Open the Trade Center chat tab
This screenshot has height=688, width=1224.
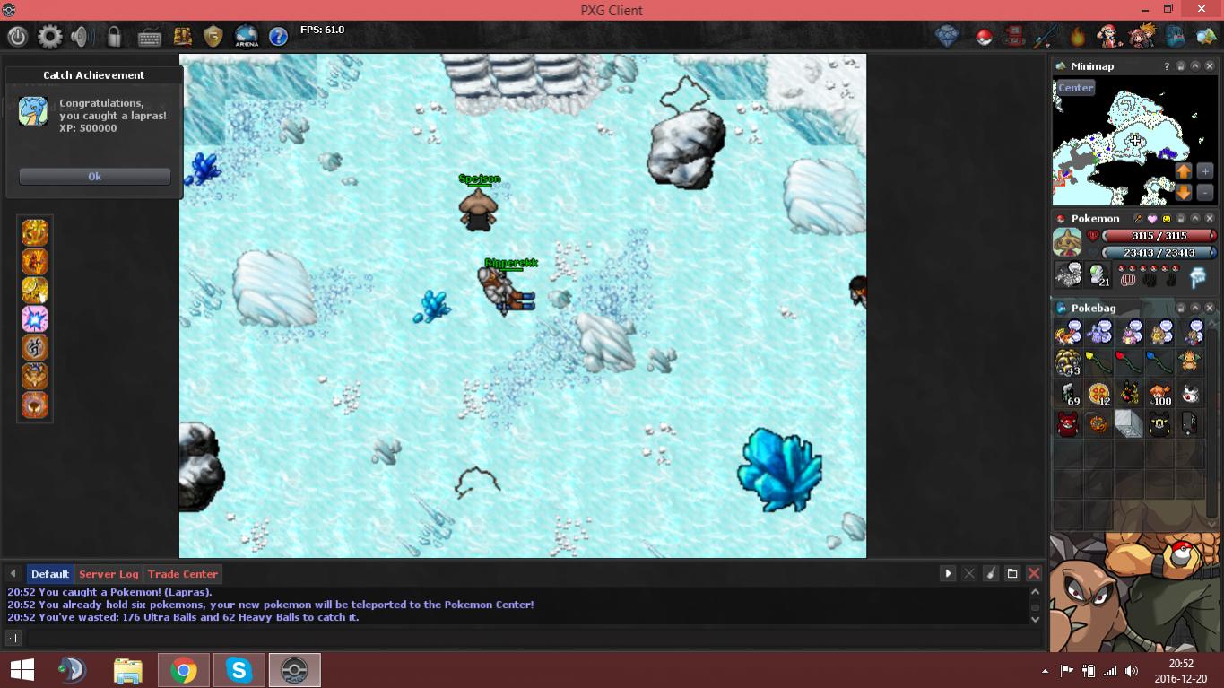point(183,574)
